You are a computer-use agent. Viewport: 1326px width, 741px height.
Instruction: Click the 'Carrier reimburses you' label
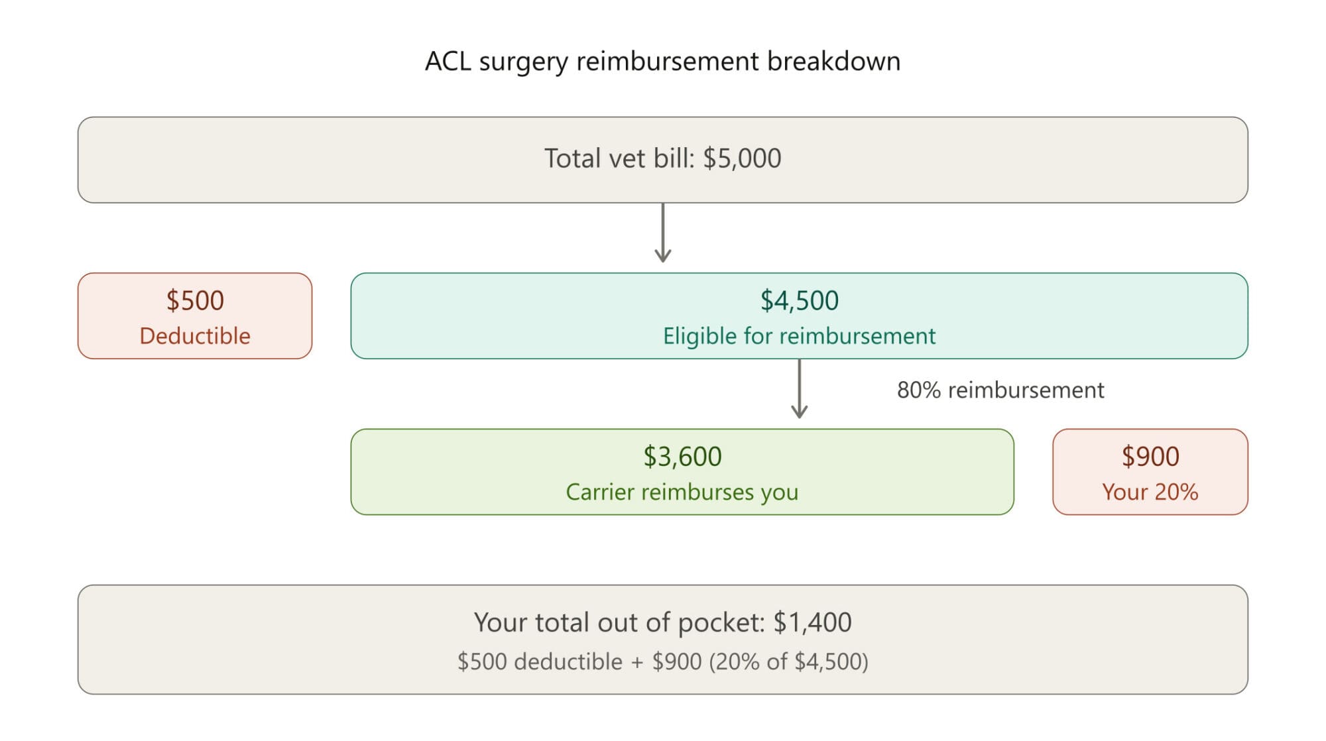pyautogui.click(x=682, y=492)
